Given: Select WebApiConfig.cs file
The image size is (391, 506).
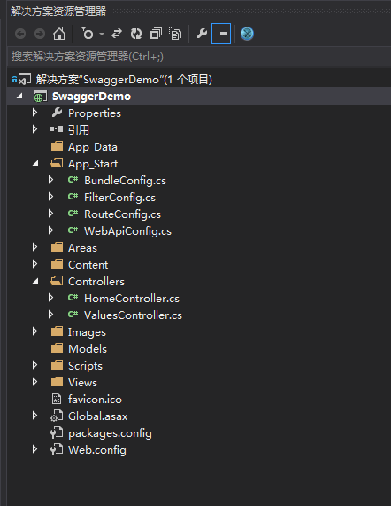Looking at the screenshot, I should pyautogui.click(x=127, y=231).
